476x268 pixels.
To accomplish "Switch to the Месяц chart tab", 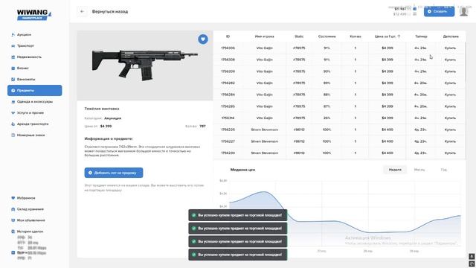I will coord(419,170).
